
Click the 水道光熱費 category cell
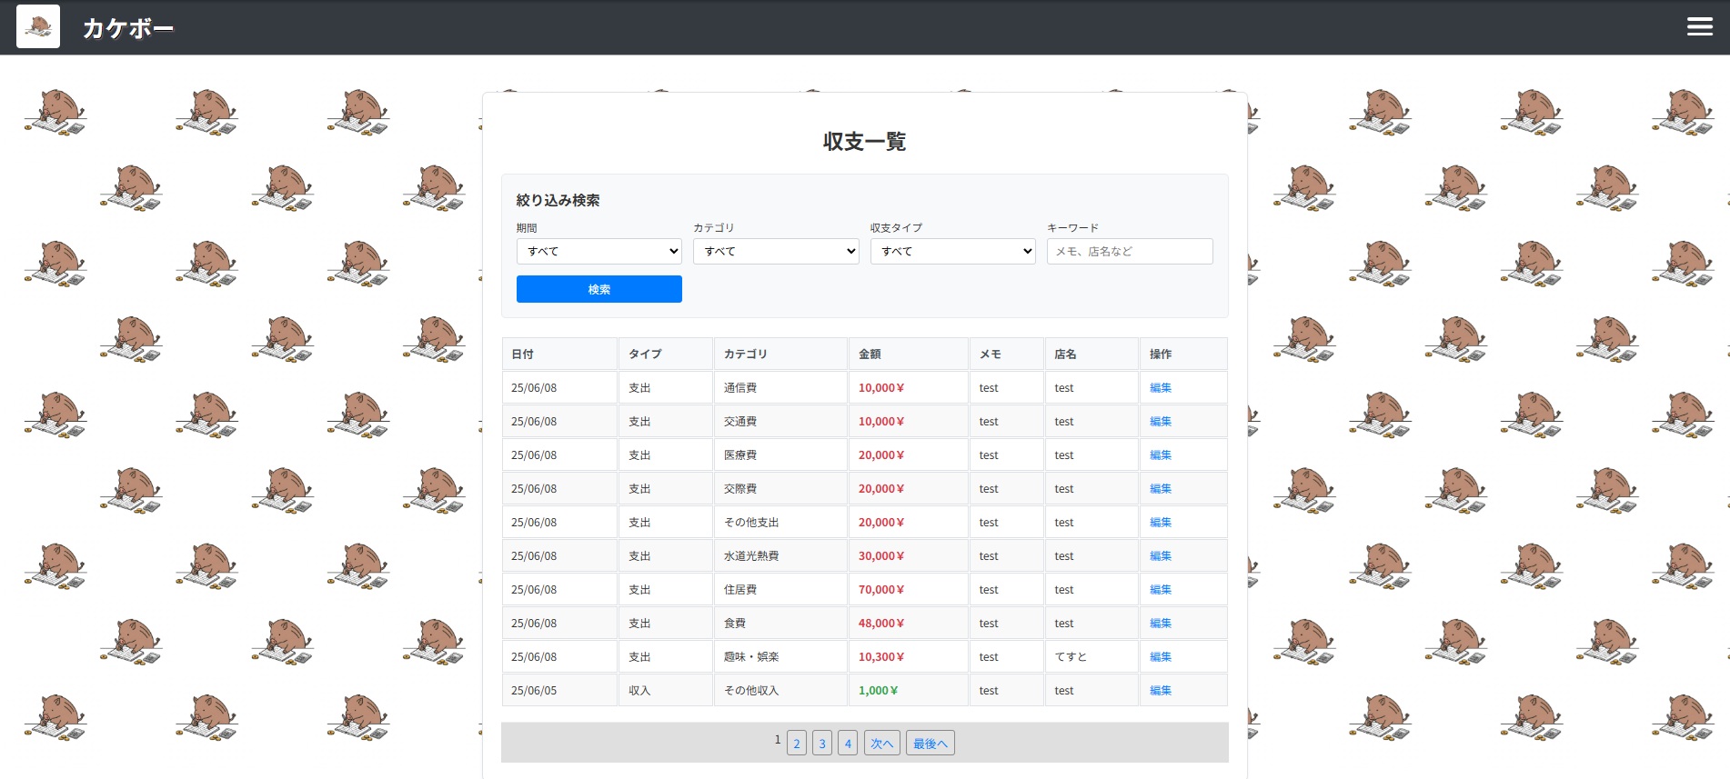pyautogui.click(x=780, y=556)
